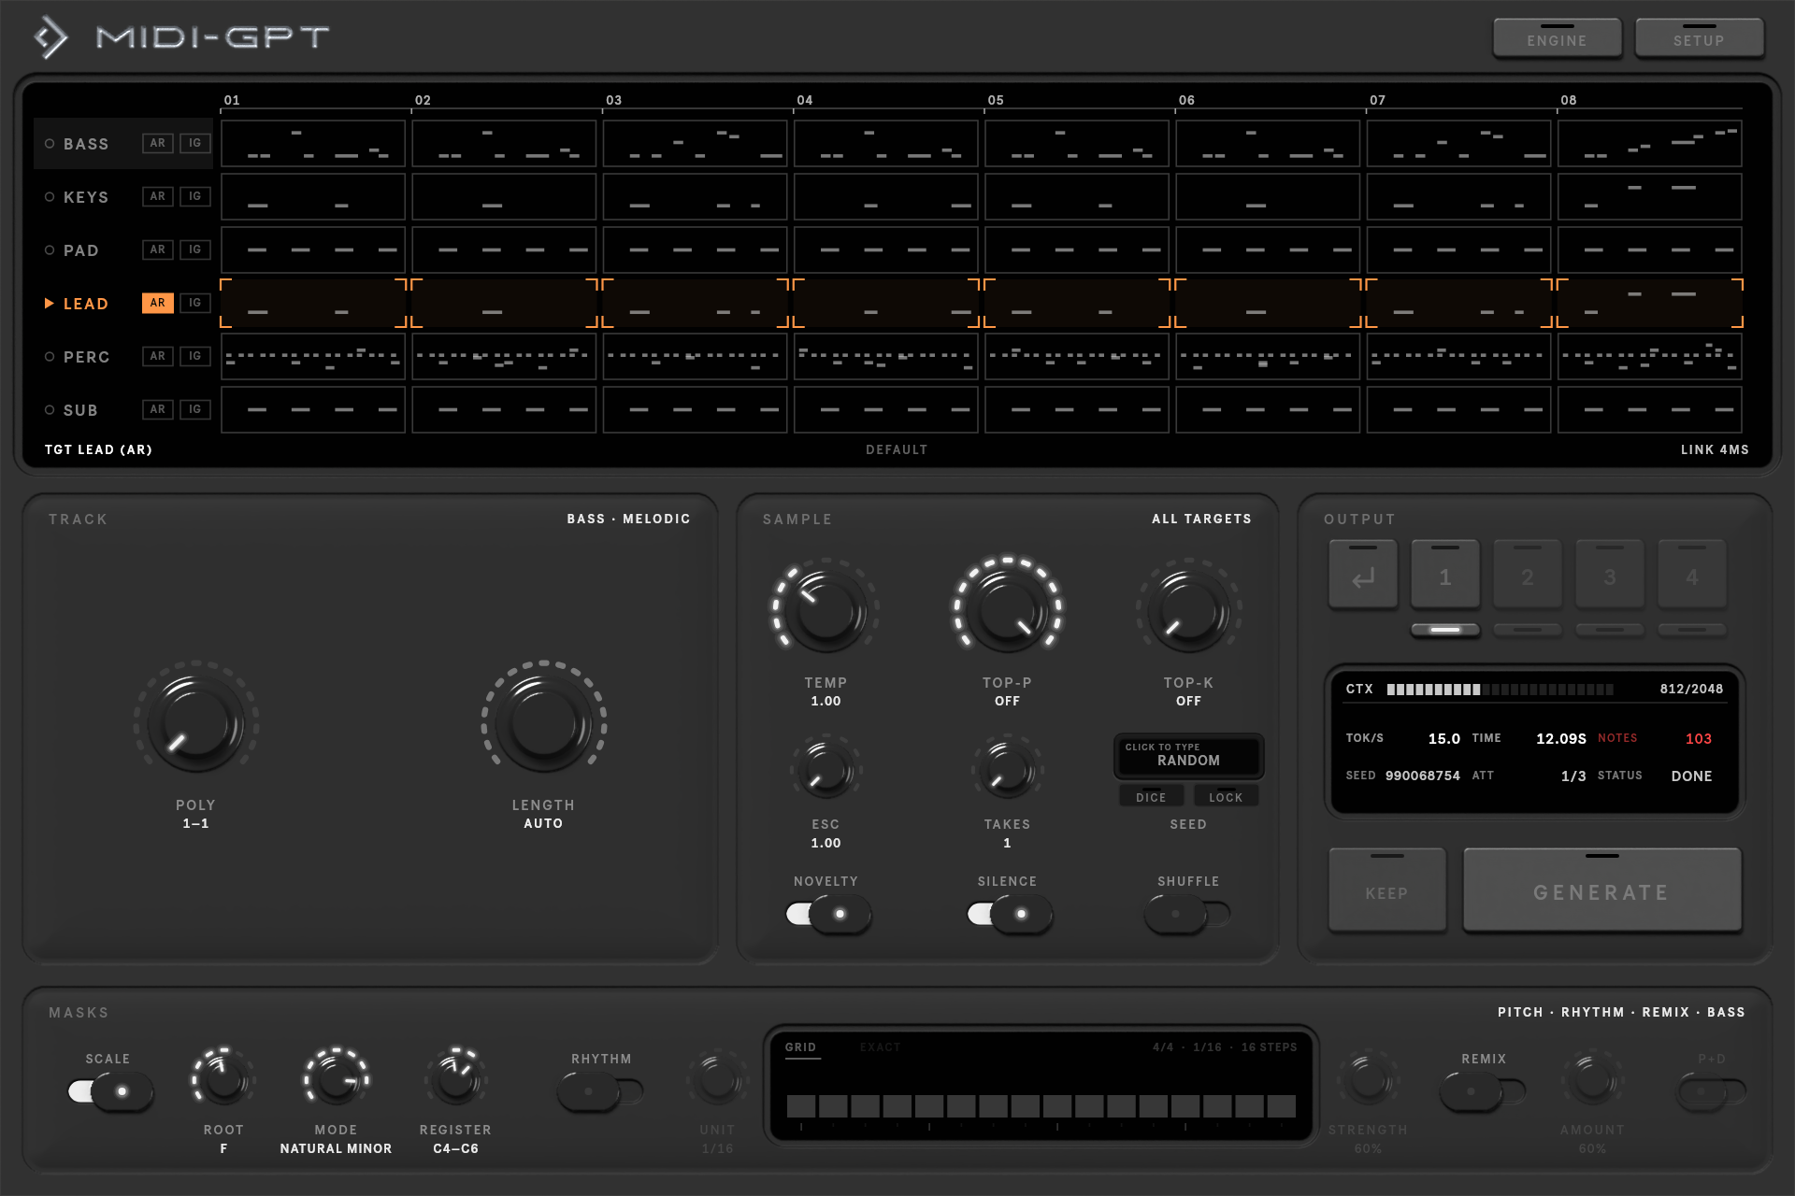Turn off the NOVELTY switch
Screen dimensions: 1795x1196
pyautogui.click(x=827, y=914)
